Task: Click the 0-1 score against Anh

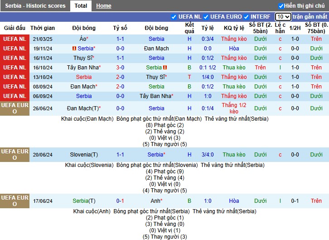Action: point(120,201)
